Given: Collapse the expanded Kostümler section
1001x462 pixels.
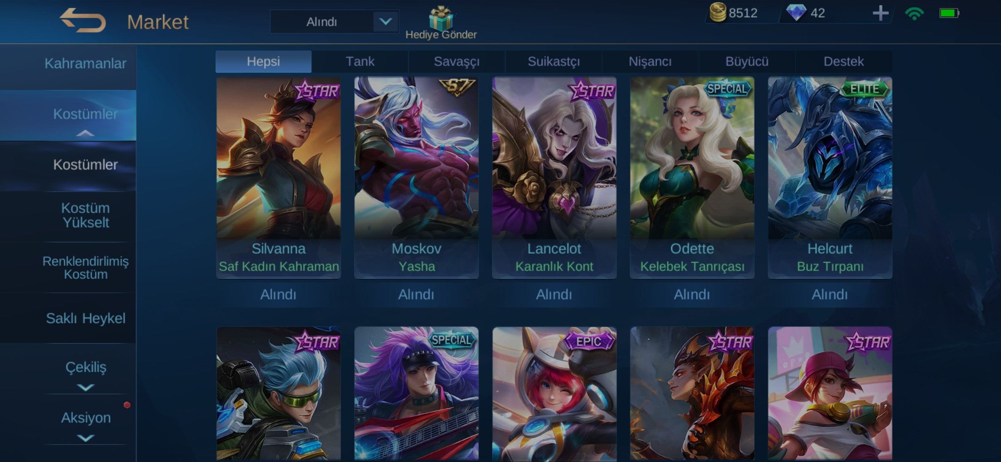Looking at the screenshot, I should click(x=86, y=133).
